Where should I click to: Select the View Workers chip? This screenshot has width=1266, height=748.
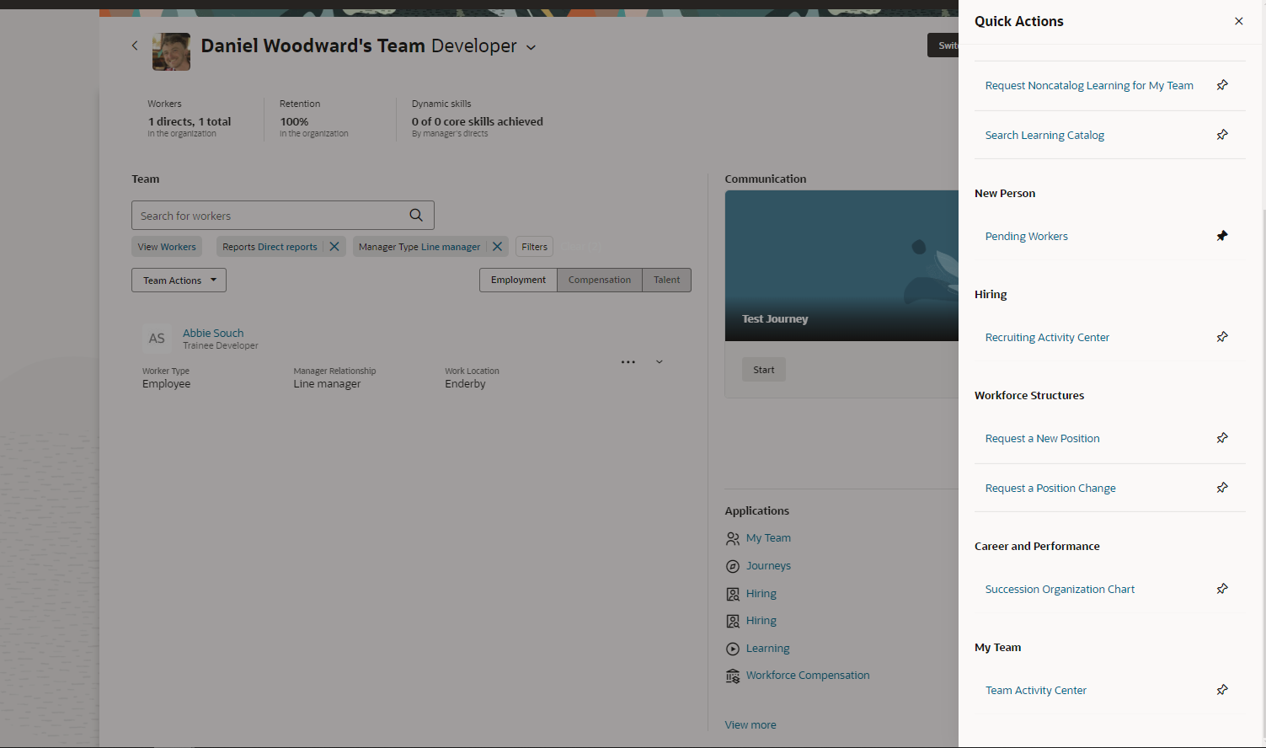[x=167, y=247]
